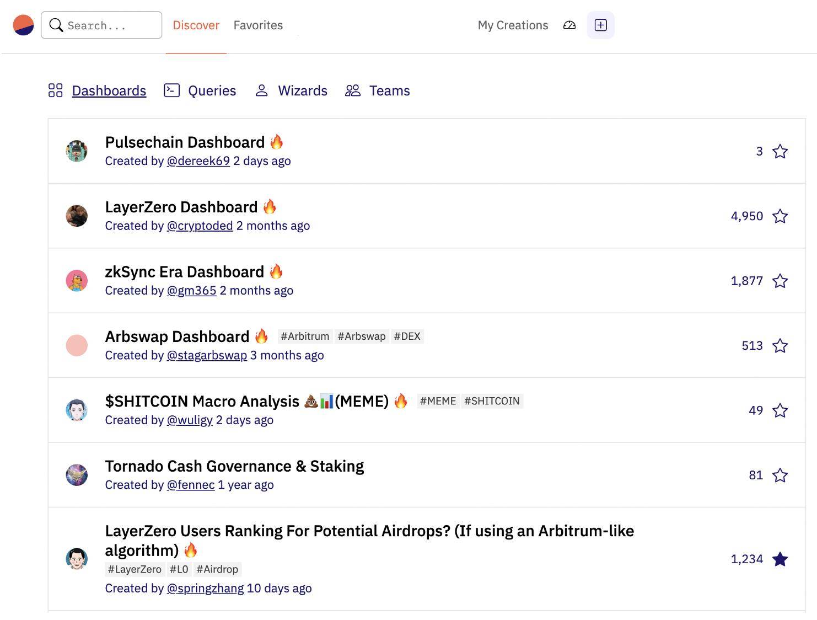Viewport: 817px width, 620px height.
Task: Click the #Airdrop tag
Action: point(217,569)
